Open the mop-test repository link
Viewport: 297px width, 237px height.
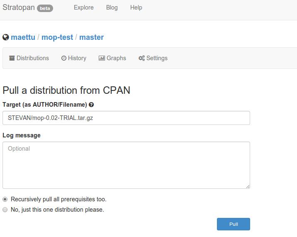57,37
